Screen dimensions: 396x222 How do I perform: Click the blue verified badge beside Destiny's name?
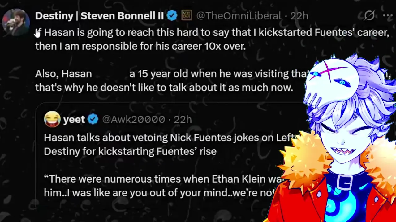pos(172,16)
